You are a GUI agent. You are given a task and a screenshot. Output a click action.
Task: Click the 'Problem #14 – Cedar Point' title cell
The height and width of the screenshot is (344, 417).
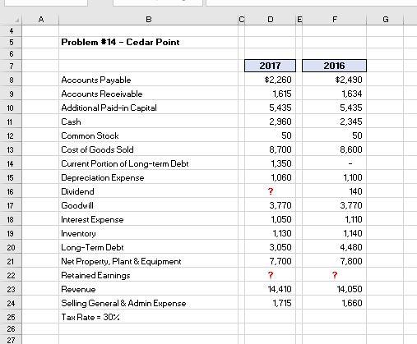(x=148, y=43)
